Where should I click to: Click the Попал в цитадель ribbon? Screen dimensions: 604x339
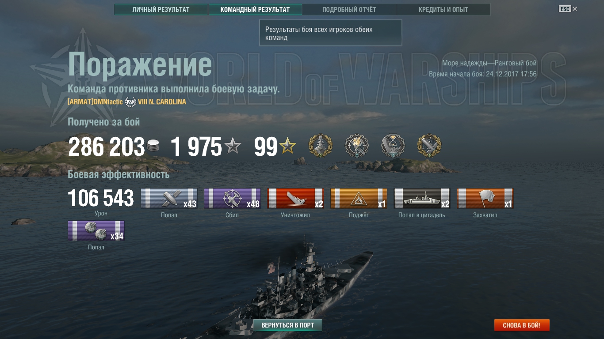[x=422, y=199]
